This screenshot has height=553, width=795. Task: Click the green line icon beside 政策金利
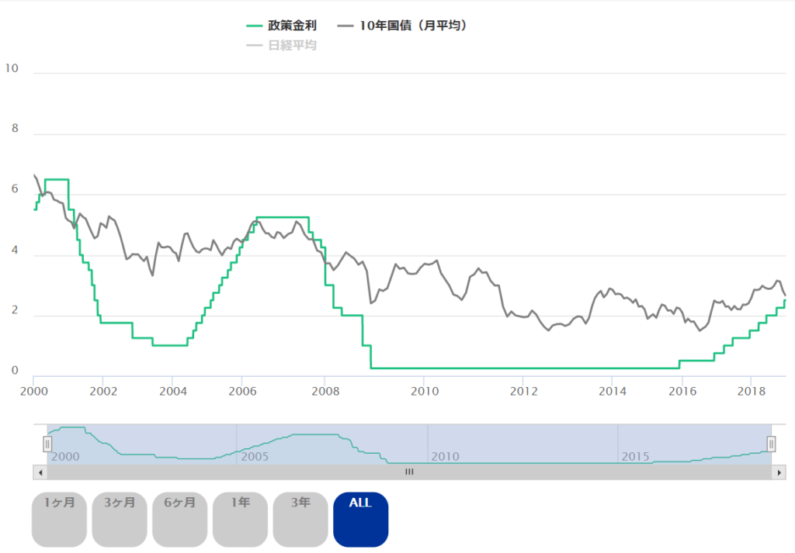(255, 26)
